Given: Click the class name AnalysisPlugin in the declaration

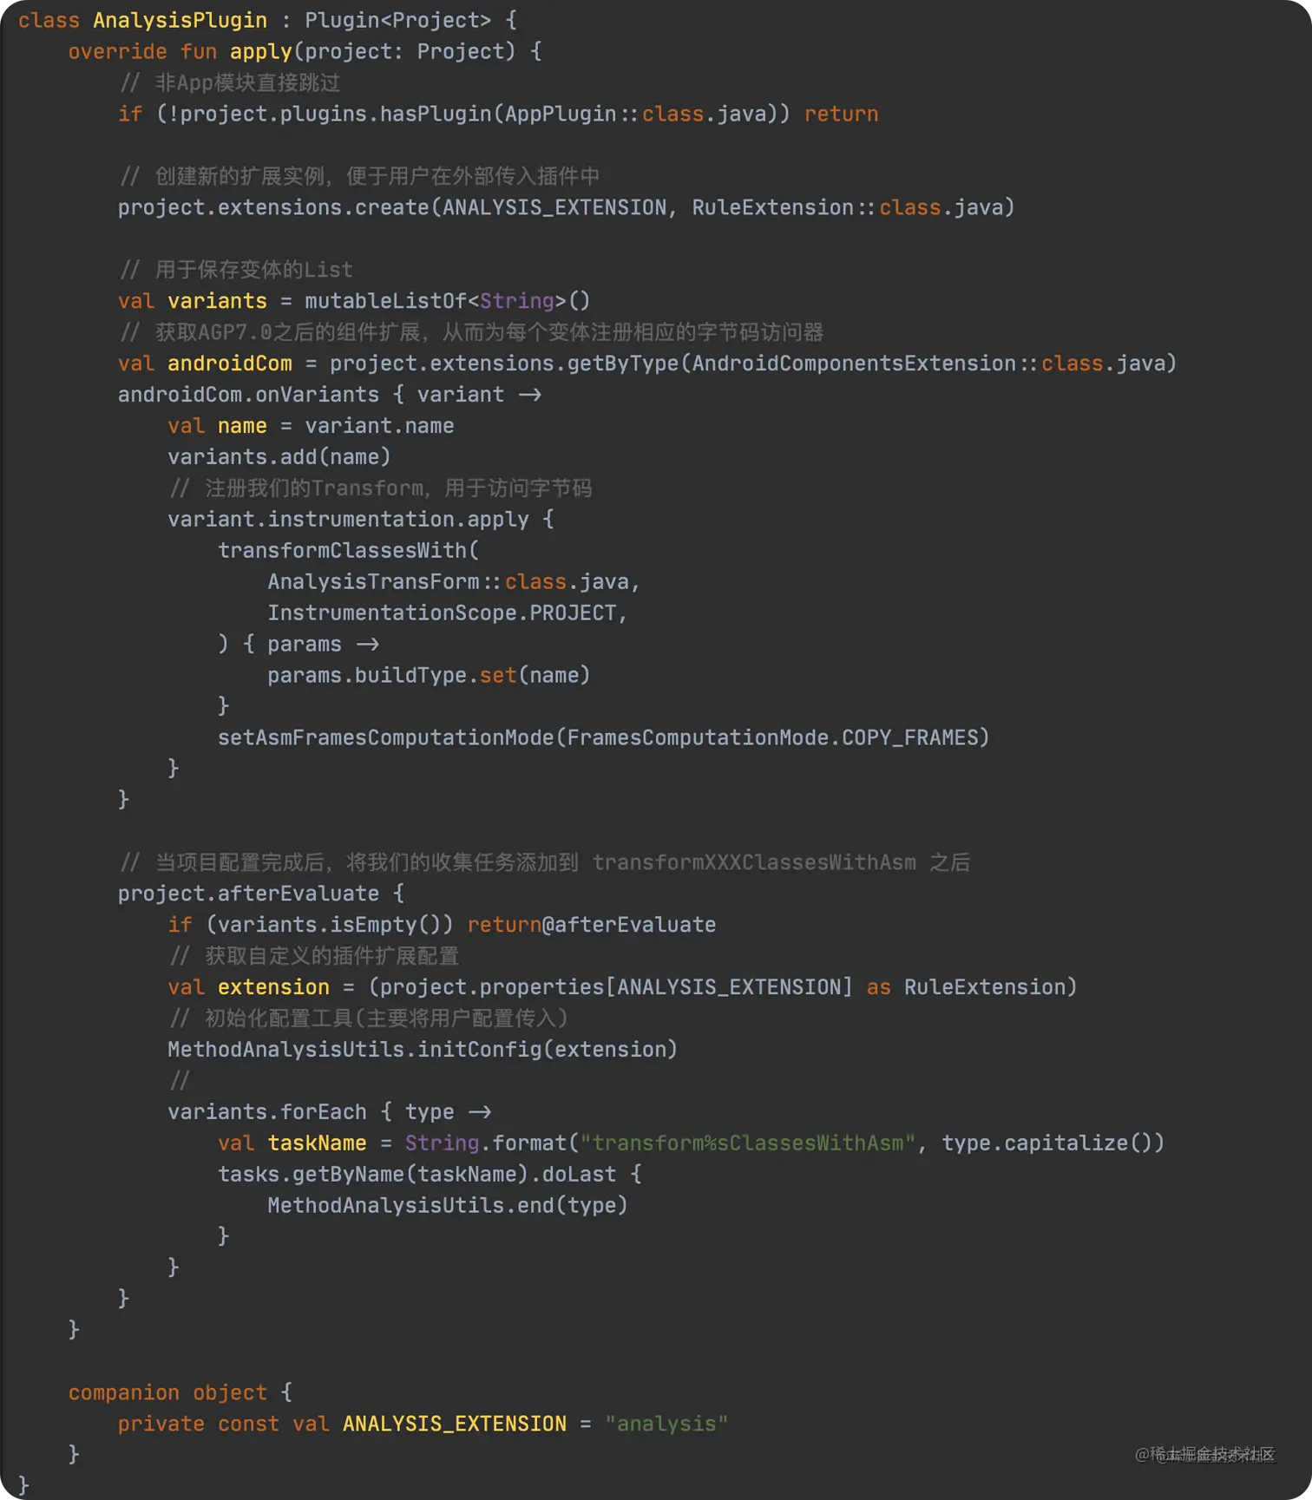Looking at the screenshot, I should tap(180, 20).
